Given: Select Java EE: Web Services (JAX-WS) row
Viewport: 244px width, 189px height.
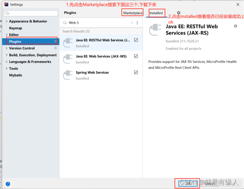Looking at the screenshot, I should click(101, 59).
